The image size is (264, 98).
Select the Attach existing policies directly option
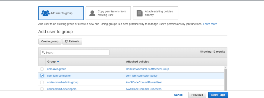point(155,13)
